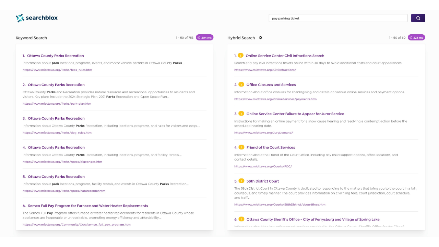Open keyword result 1 Ottawa County Parks Recreation
The image size is (439, 247).
click(56, 56)
